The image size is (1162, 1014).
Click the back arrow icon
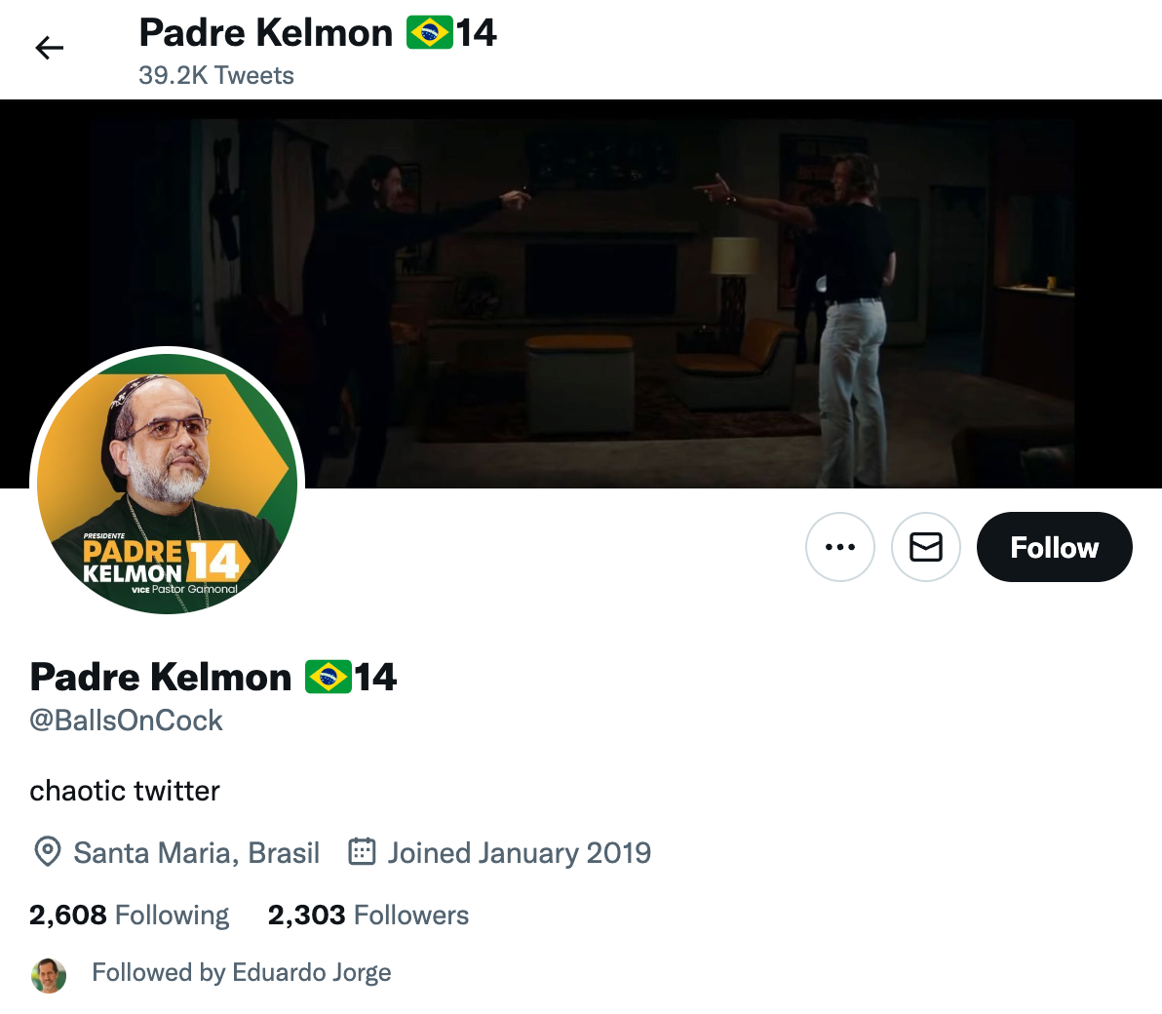[x=49, y=48]
